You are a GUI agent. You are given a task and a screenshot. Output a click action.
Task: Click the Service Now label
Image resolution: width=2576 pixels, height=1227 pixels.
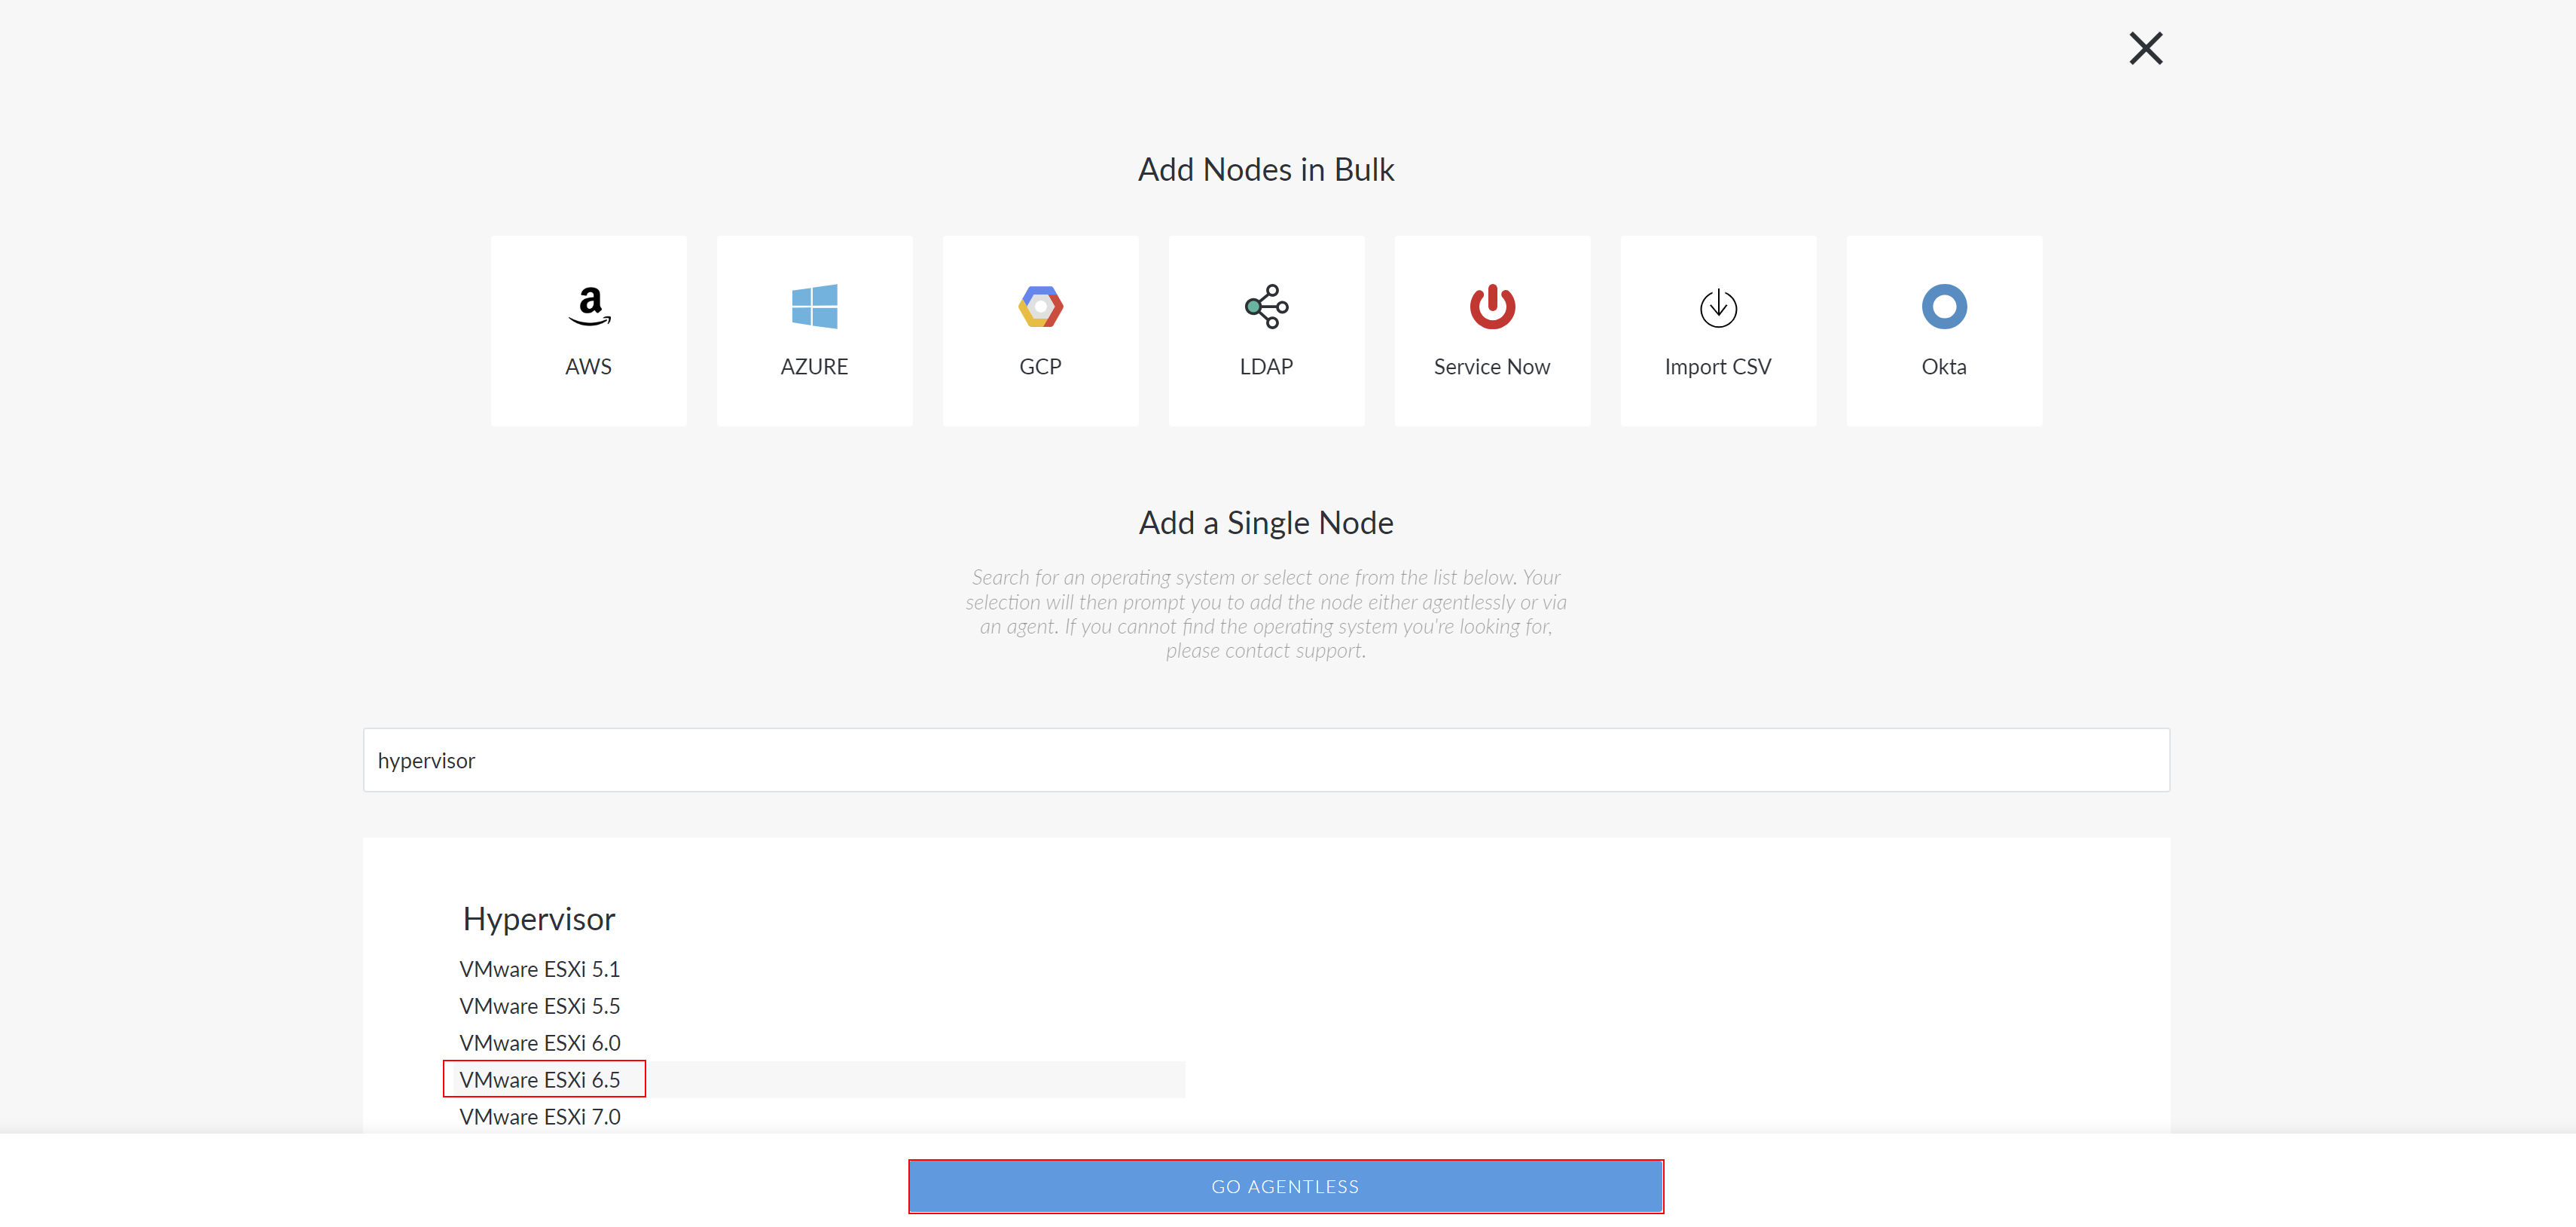[1492, 367]
